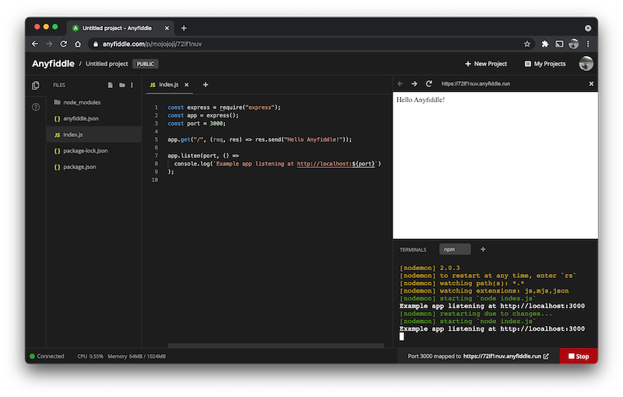The height and width of the screenshot is (397, 623).
Task: Go back in the Chrome browser toolbar
Action: click(x=35, y=44)
